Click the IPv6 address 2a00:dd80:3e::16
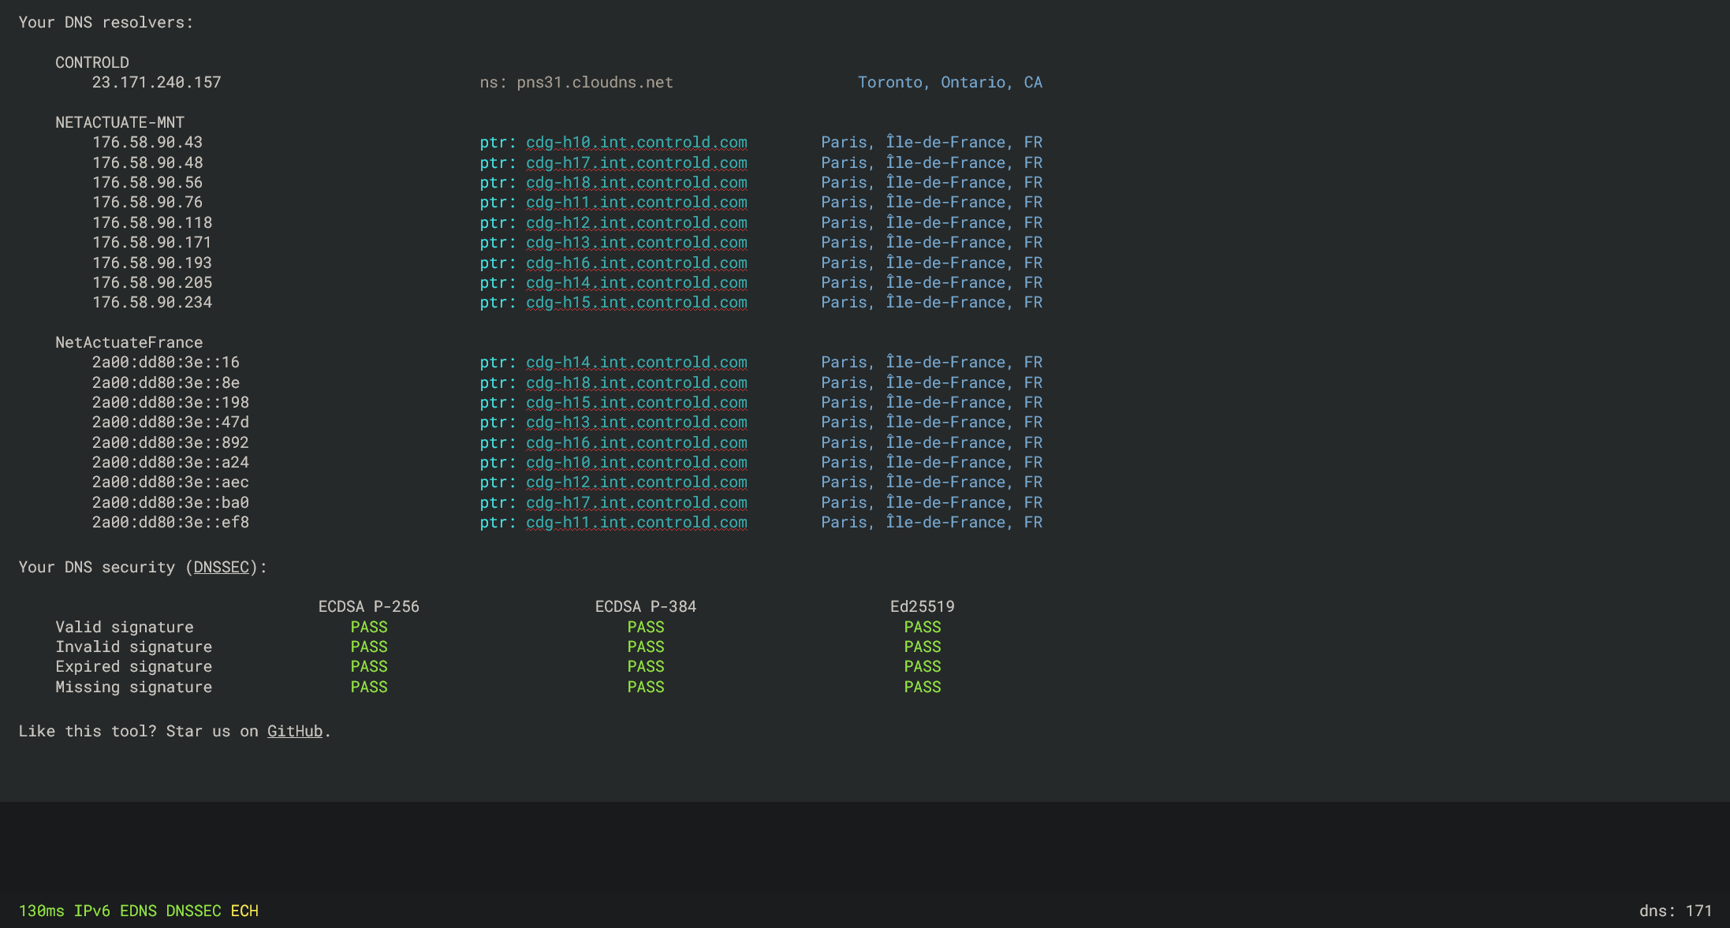1730x928 pixels. [x=166, y=362]
